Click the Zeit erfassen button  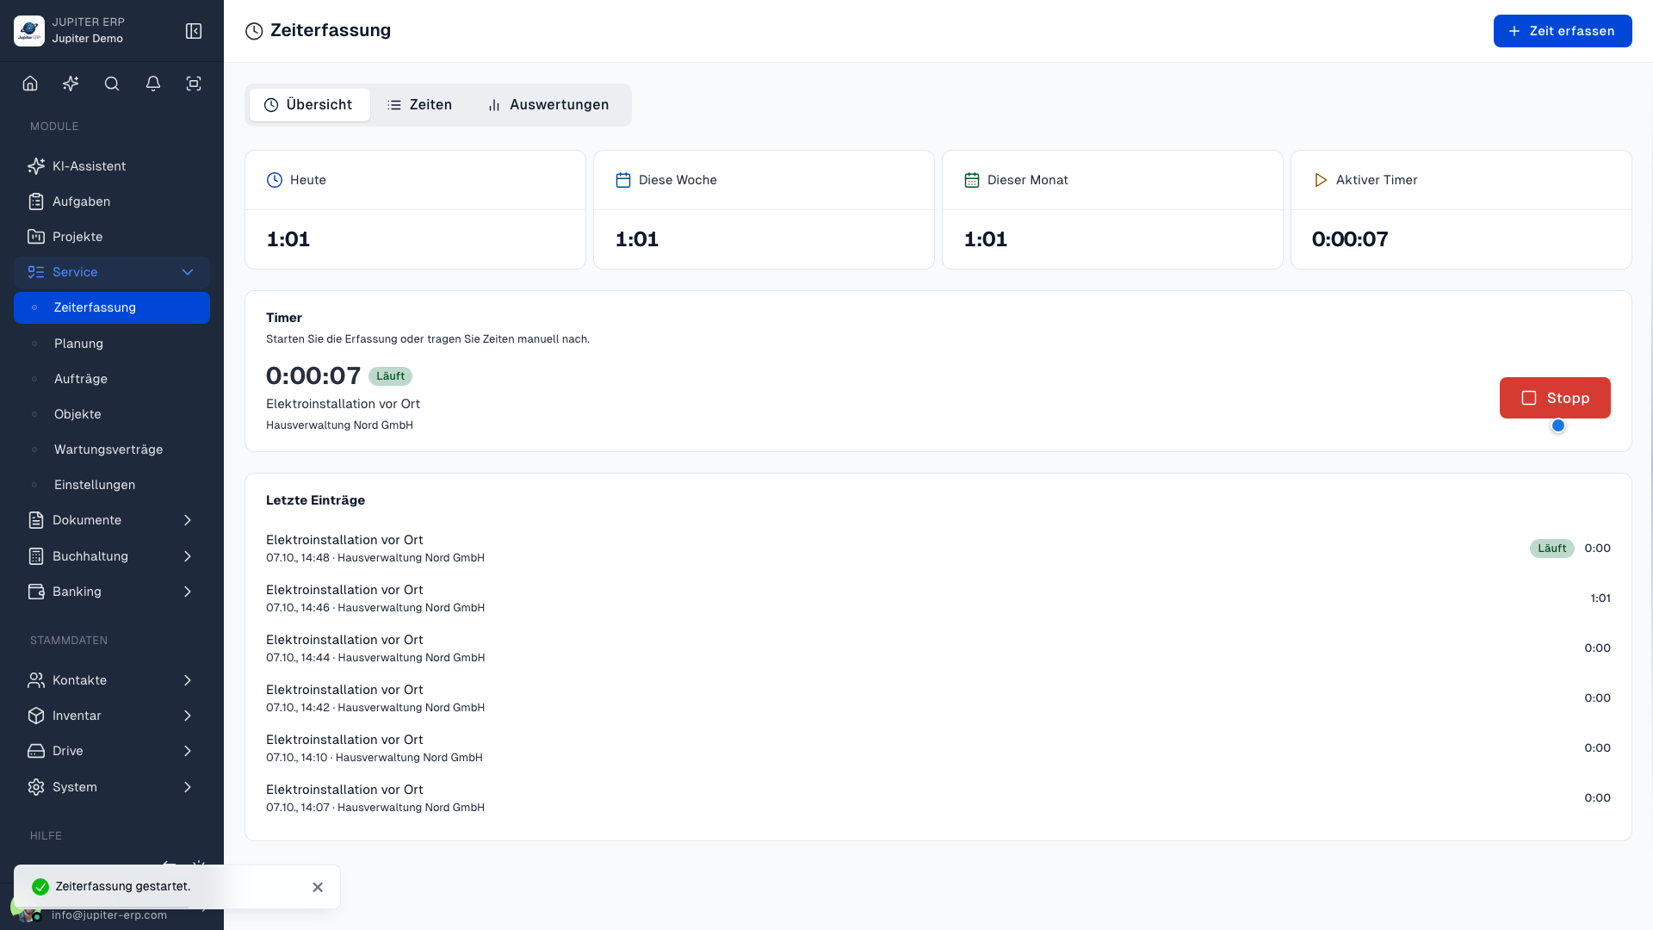1563,31
